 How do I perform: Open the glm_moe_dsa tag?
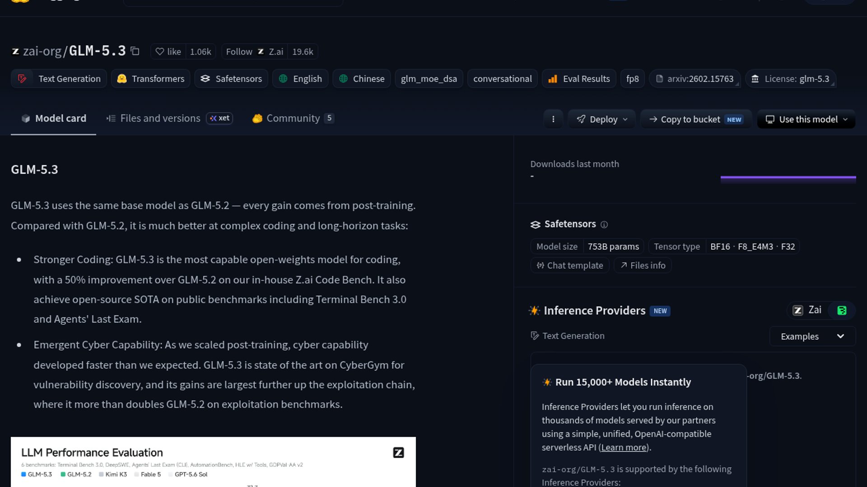pos(429,78)
